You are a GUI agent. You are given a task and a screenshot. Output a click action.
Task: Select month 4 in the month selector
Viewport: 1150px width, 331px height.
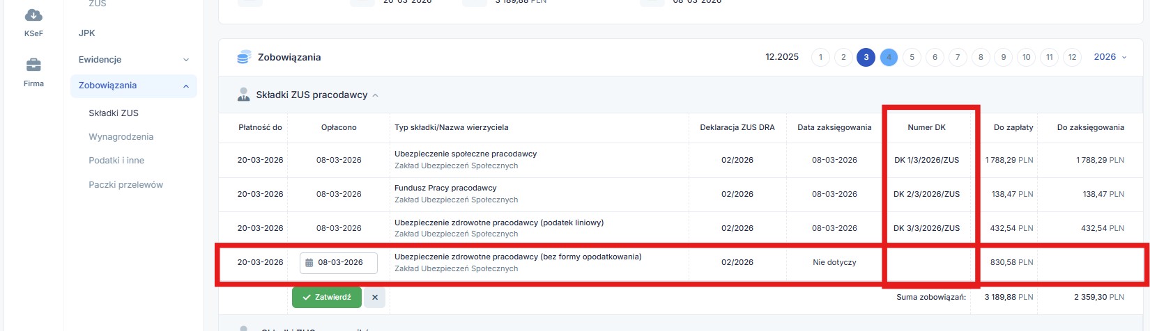point(889,57)
